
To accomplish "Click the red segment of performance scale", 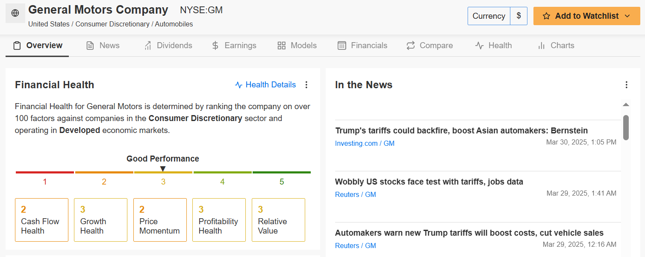I will point(45,172).
